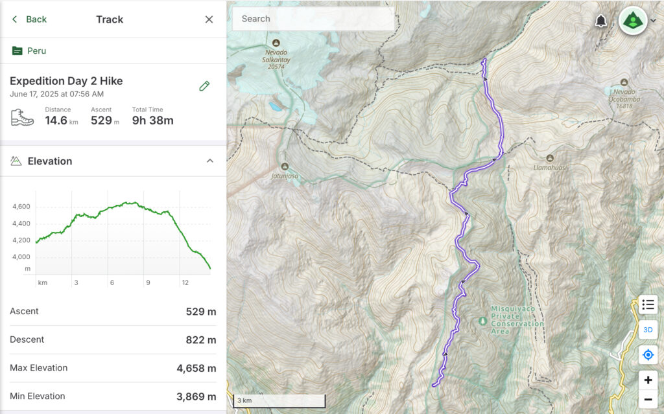Click the hiking boot activity icon
The height and width of the screenshot is (414, 664).
click(x=22, y=117)
